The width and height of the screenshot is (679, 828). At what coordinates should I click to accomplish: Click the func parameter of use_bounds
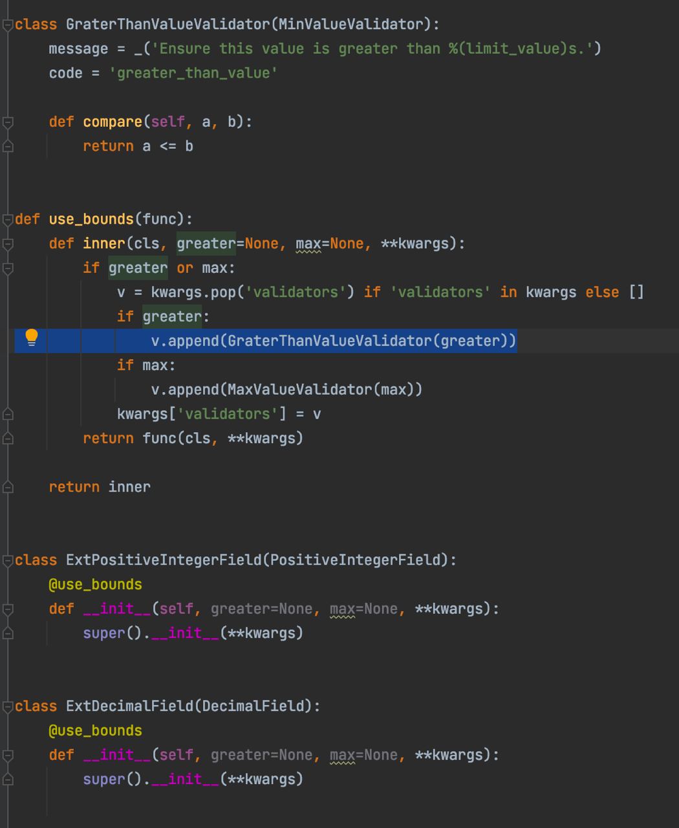pos(159,219)
